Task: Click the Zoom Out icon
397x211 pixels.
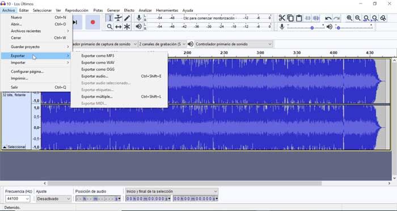Action: [x=358, y=18]
